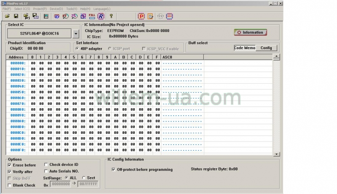Click the open file folder icon

point(7,16)
